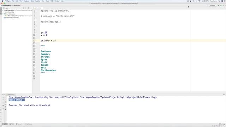Screen dimensions: 226x127
Task: Open the Code menu
Action: (32, 1)
